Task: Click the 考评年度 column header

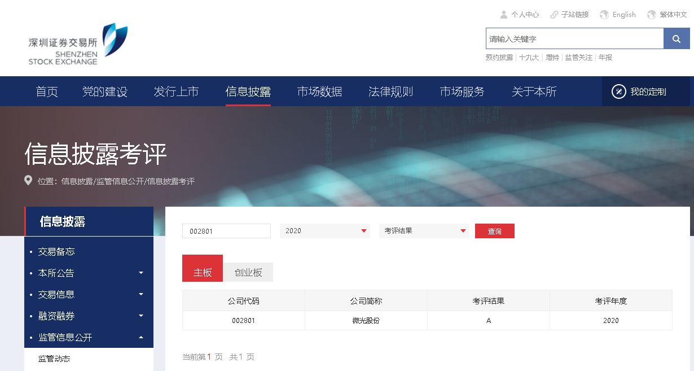Action: click(611, 301)
